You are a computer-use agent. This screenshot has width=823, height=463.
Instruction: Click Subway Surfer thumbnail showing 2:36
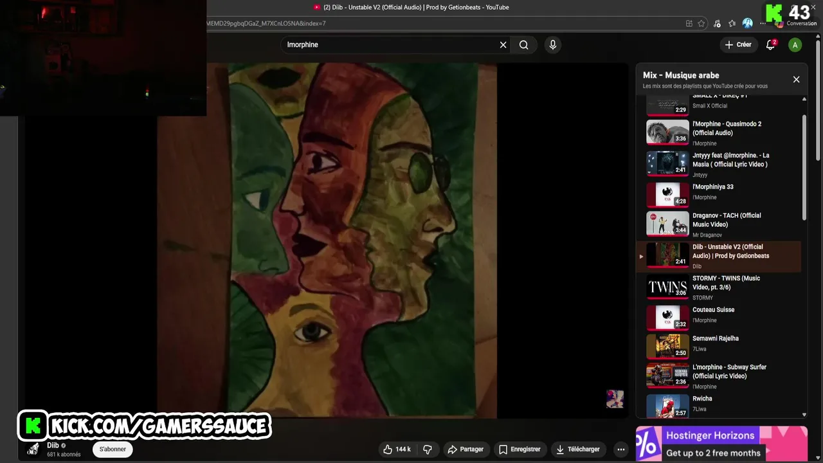point(667,375)
